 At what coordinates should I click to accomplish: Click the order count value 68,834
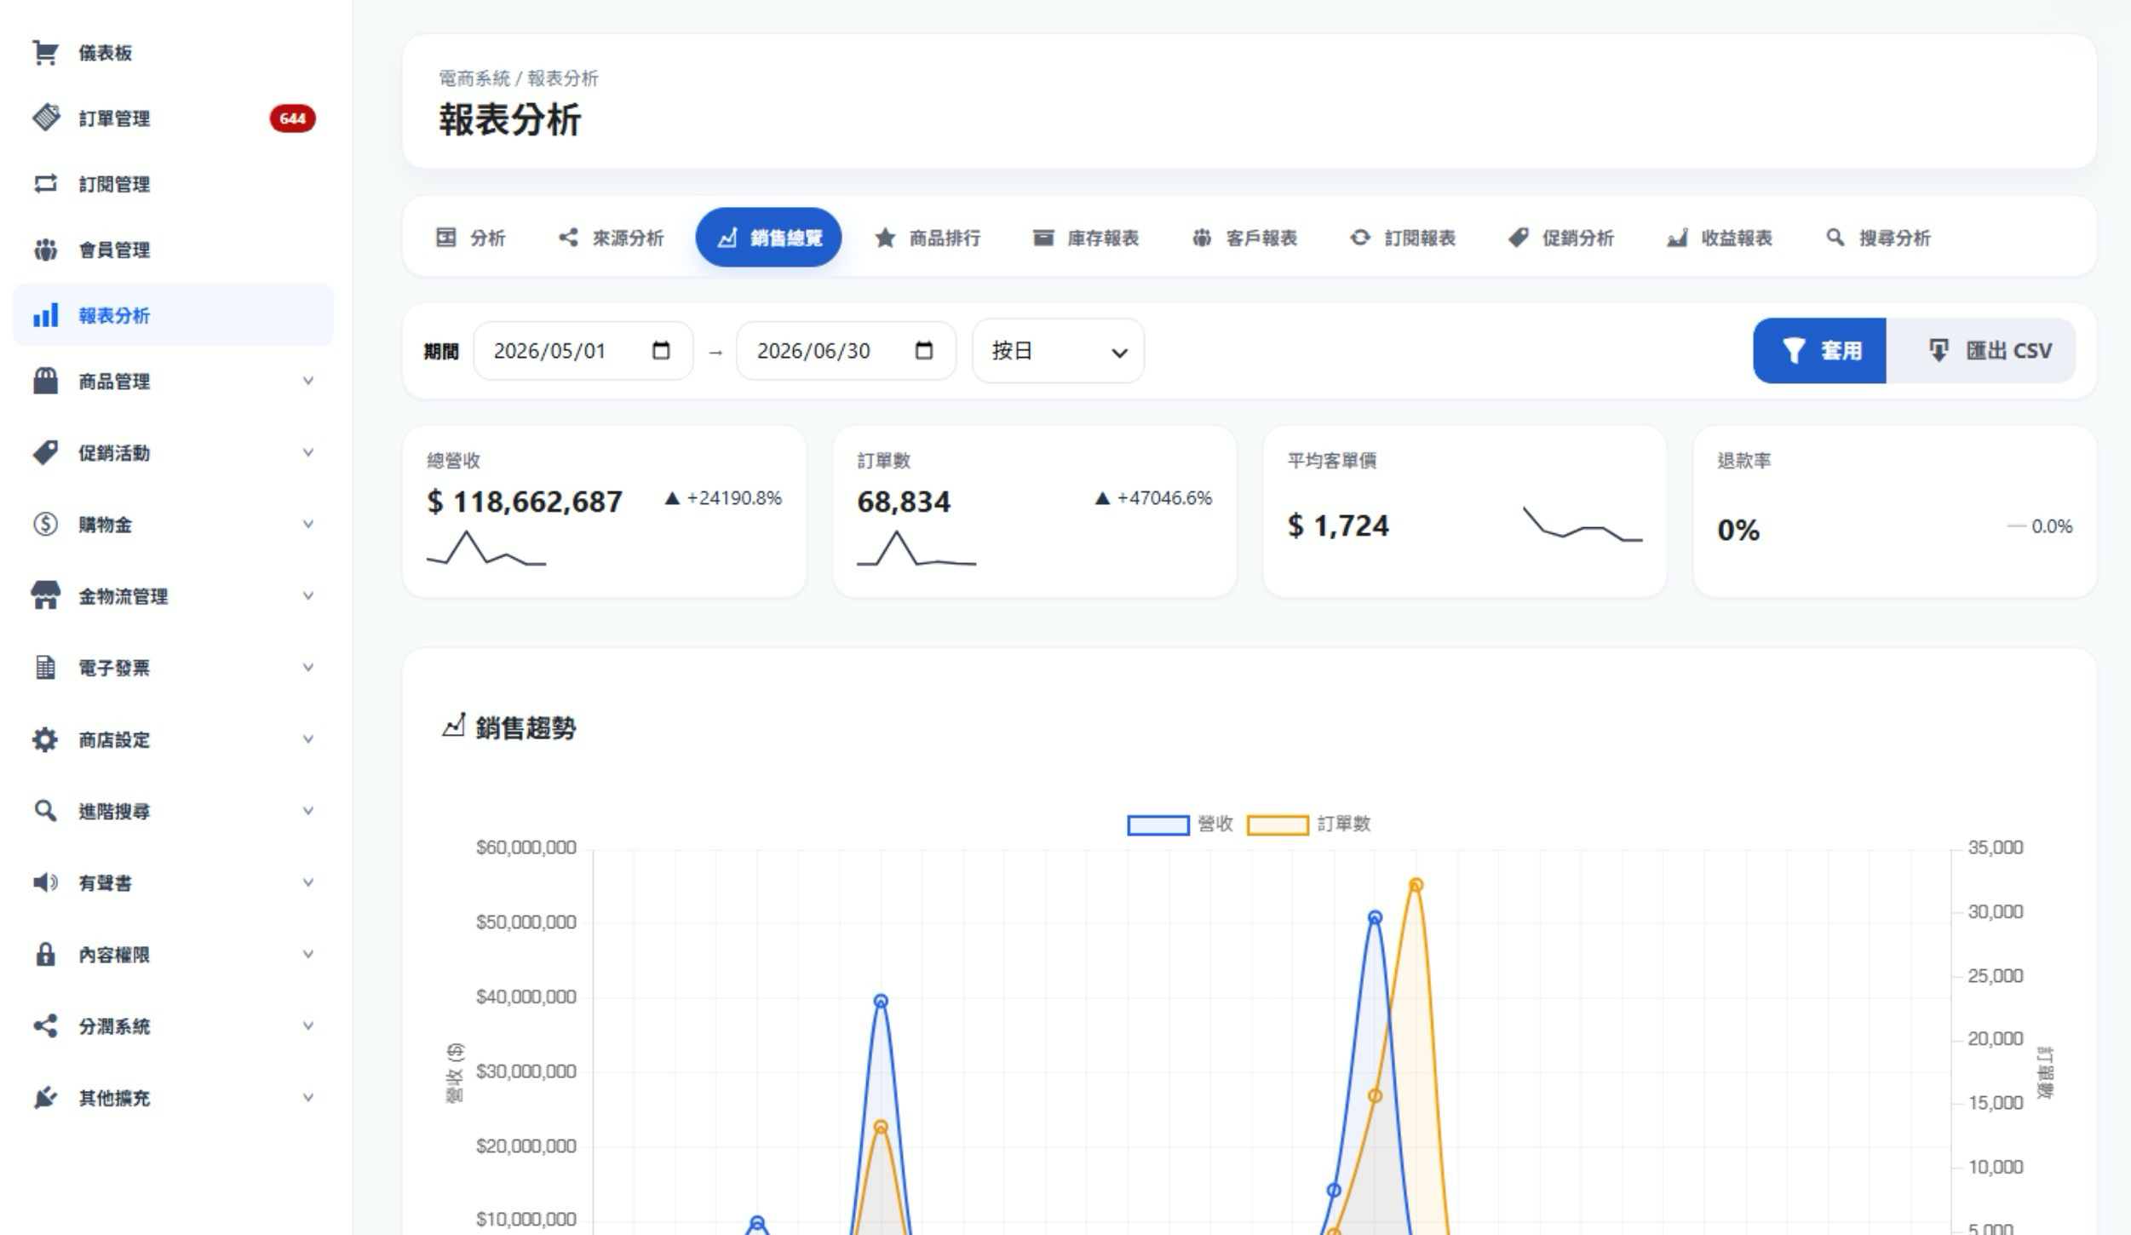(x=904, y=502)
